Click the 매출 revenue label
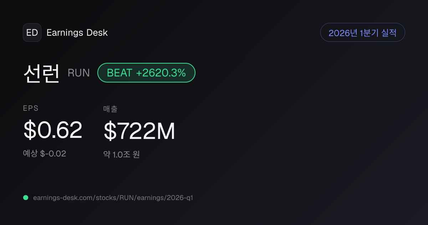The image size is (428, 225). (x=110, y=109)
